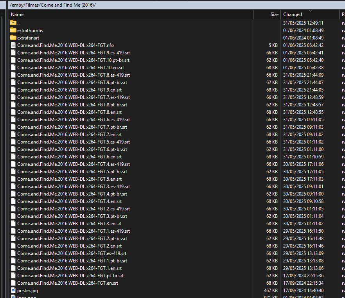
Task: Click file icon of FGT.5.pt-br.srt
Action: click(13, 172)
